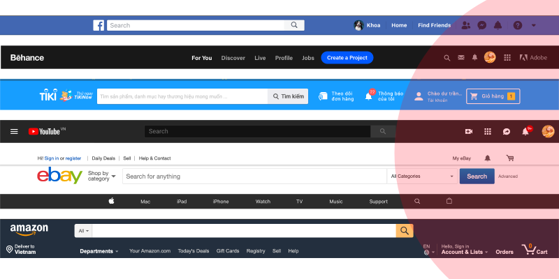The height and width of the screenshot is (279, 559).
Task: Open Behance apps grid icon
Action: [x=507, y=58]
